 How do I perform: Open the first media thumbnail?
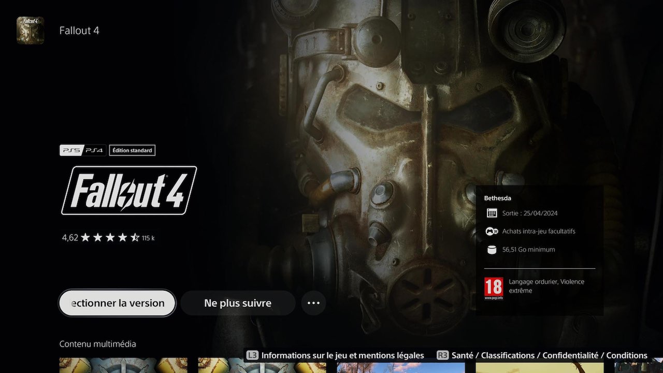[123, 365]
